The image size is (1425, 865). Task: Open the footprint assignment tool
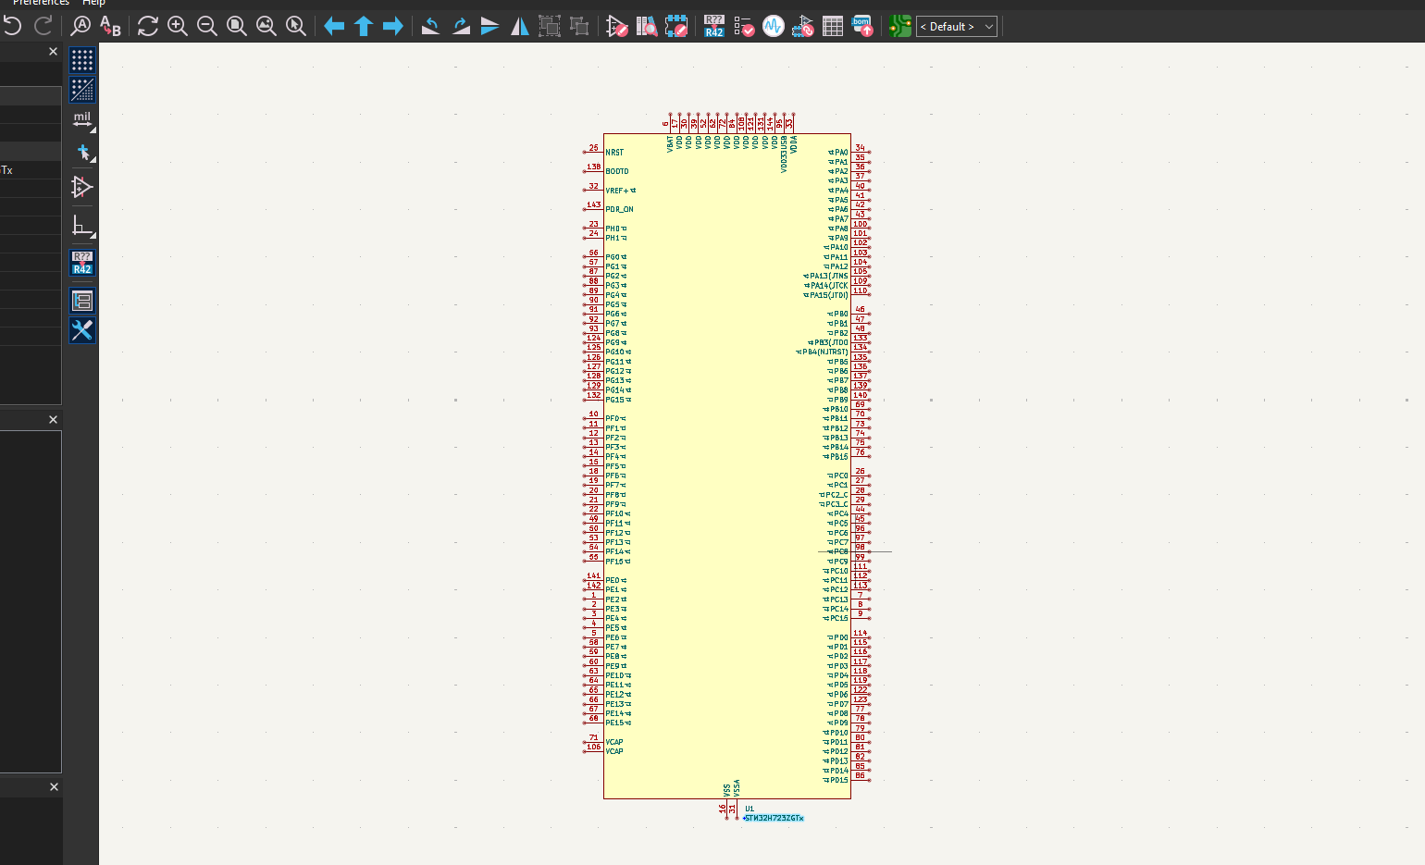pyautogui.click(x=803, y=26)
